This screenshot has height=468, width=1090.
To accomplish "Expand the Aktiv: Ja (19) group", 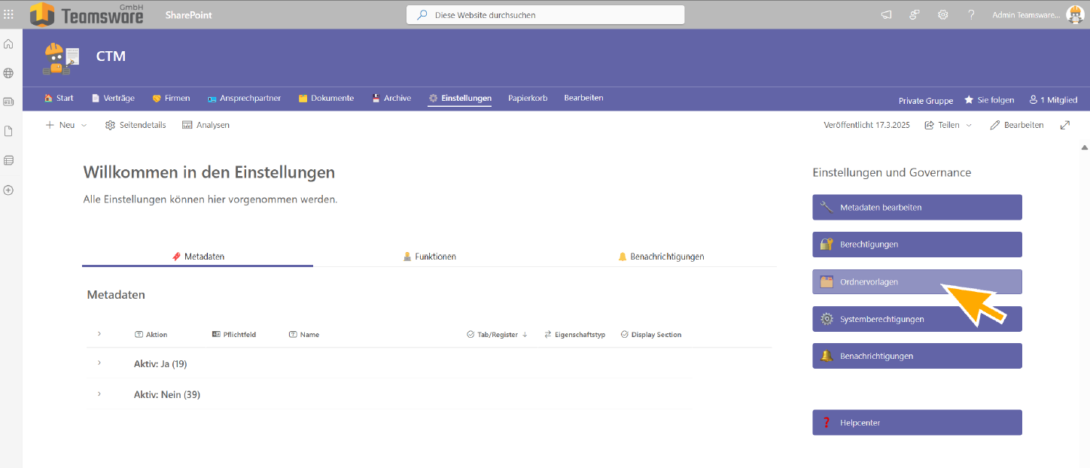I will click(99, 363).
